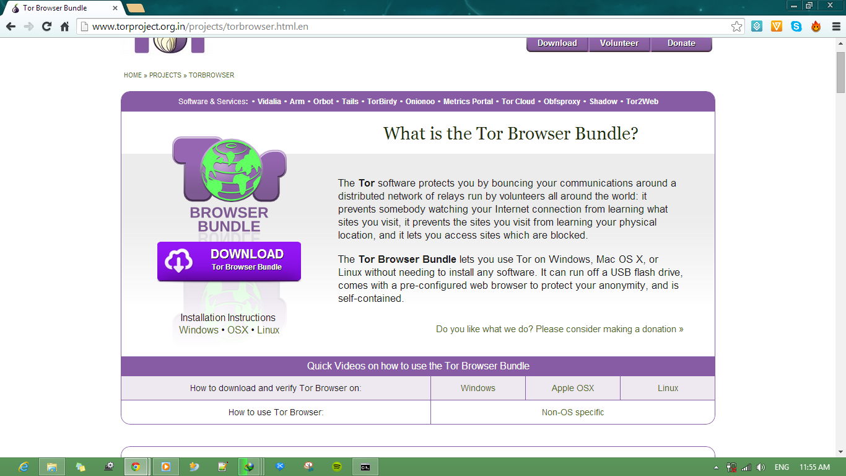
Task: Open the Download tab in header
Action: (x=557, y=43)
